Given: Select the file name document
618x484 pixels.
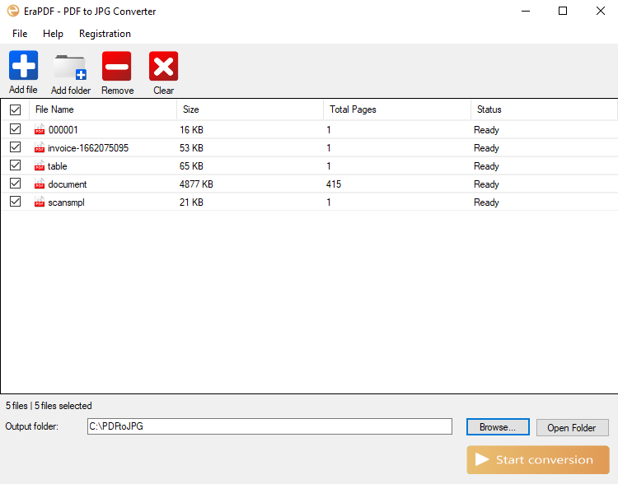Looking at the screenshot, I should click(68, 184).
